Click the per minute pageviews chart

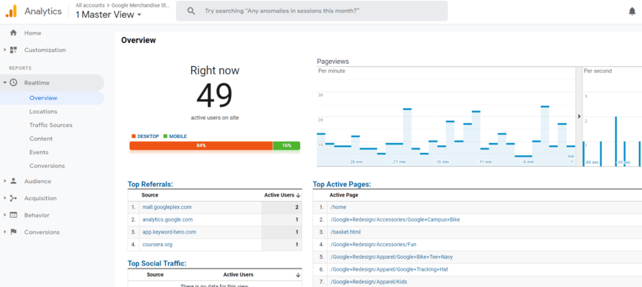[x=446, y=116]
